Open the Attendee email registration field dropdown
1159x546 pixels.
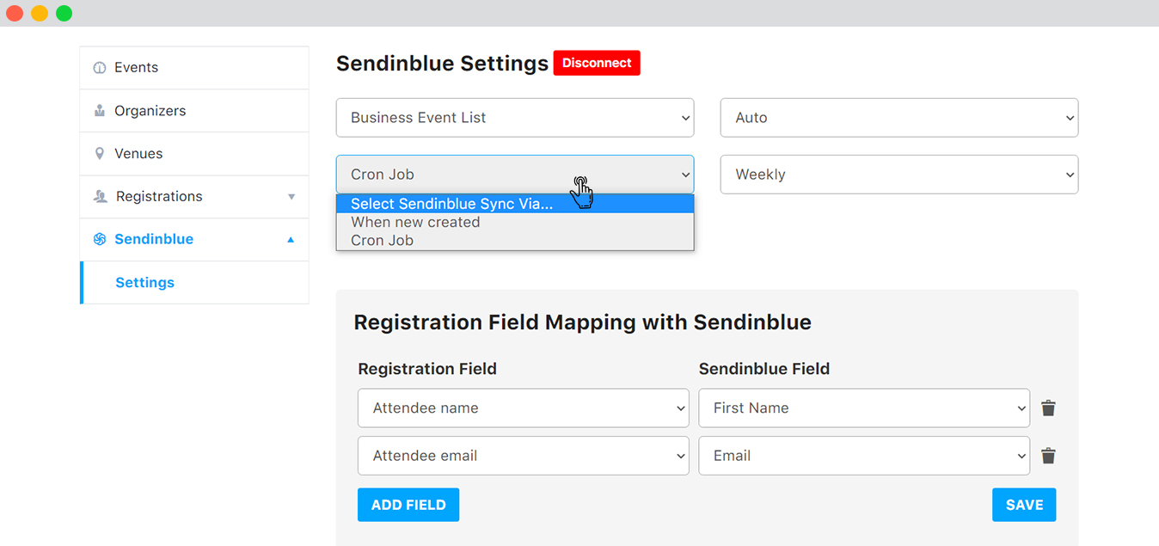524,456
